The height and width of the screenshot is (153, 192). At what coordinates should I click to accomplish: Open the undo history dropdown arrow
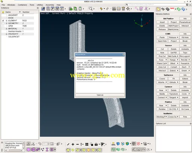pyautogui.click(x=104, y=9)
